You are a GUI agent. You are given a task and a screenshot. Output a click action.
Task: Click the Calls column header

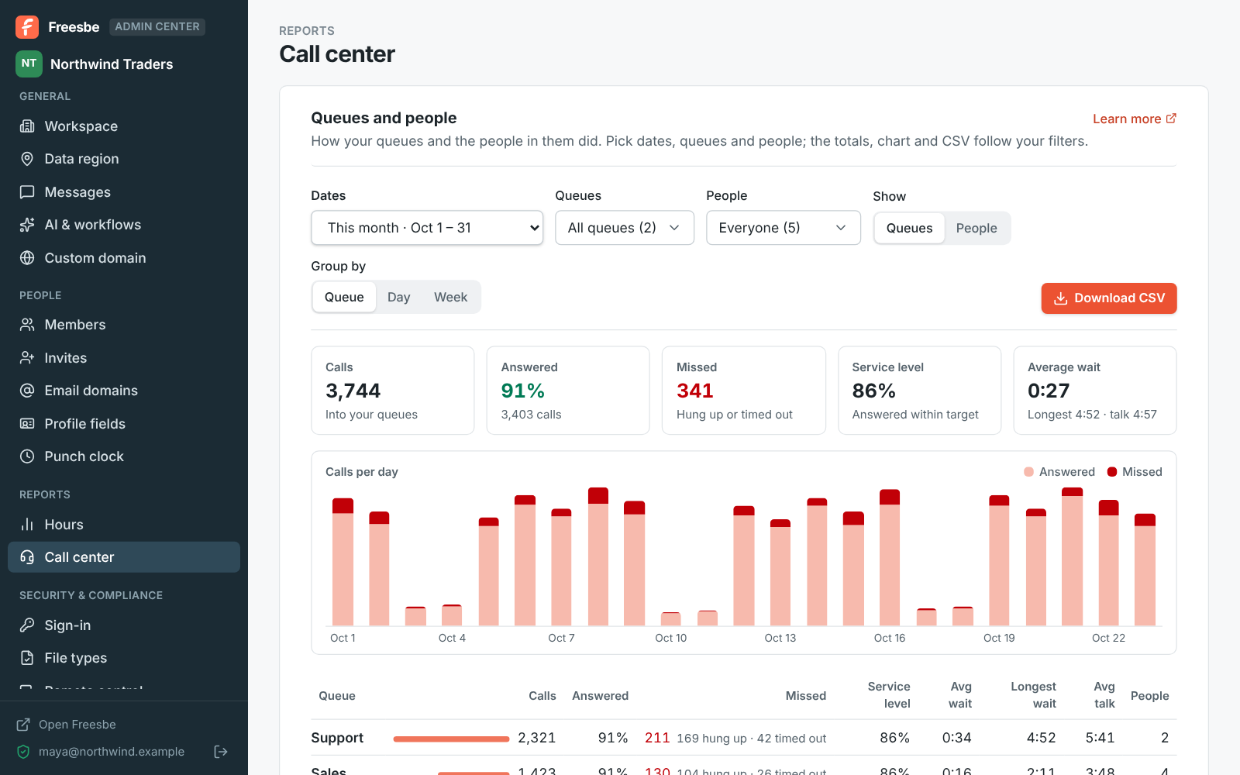coord(542,696)
